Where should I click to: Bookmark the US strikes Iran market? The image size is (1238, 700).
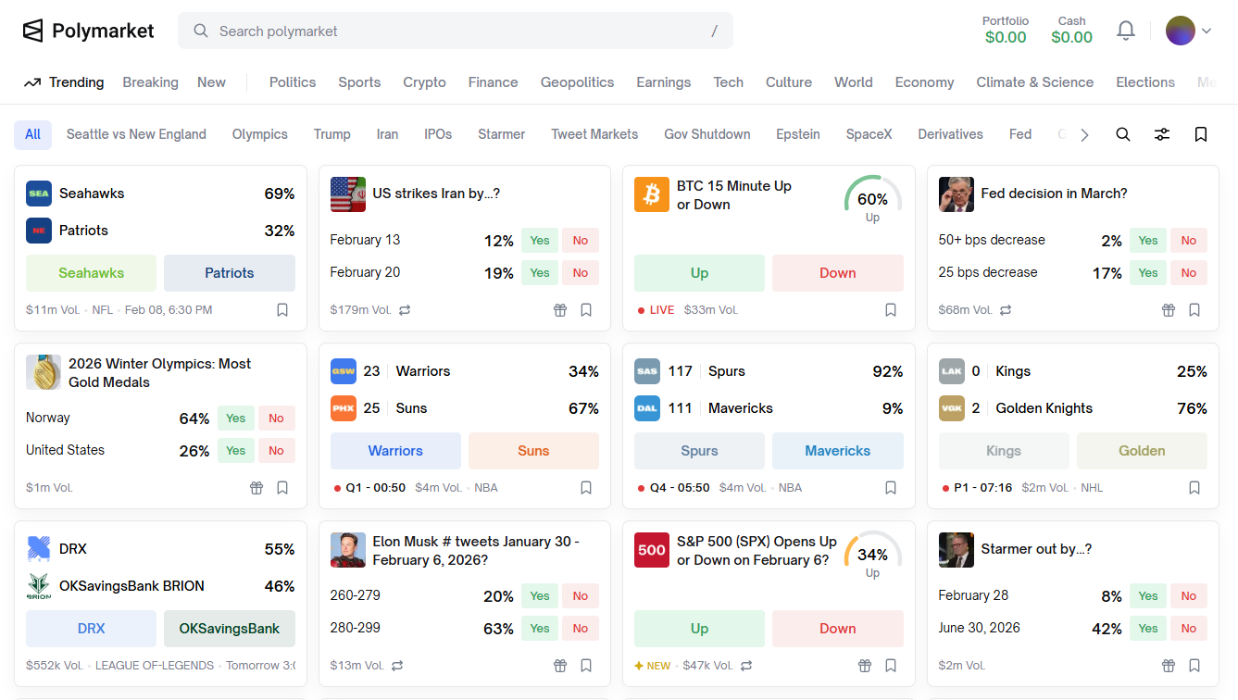point(586,310)
